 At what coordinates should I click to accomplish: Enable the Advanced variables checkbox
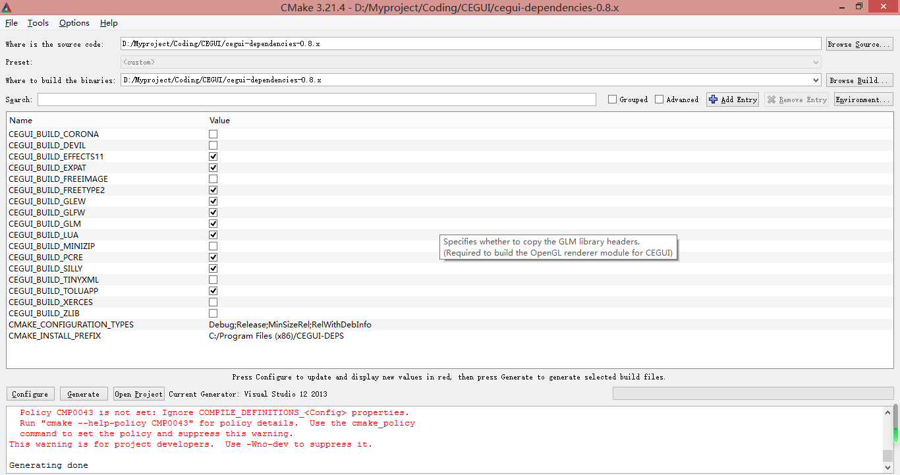[x=659, y=99]
